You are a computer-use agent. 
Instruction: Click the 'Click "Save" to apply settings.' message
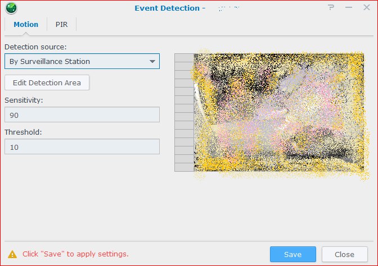(x=75, y=254)
